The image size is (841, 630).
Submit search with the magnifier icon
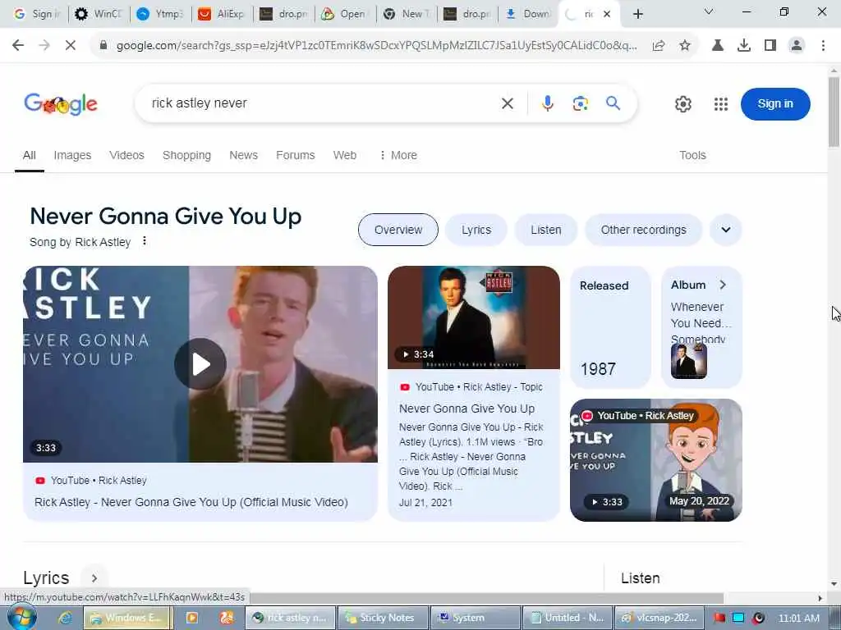click(x=613, y=103)
